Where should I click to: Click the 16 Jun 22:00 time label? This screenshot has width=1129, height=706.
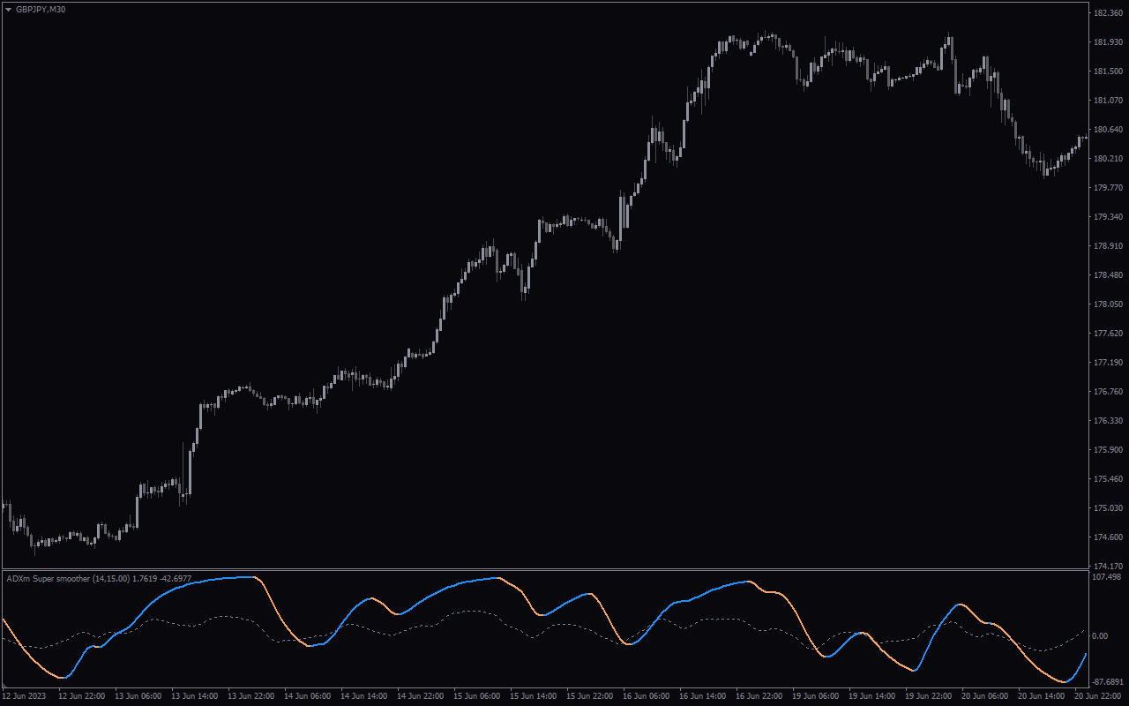(x=759, y=696)
